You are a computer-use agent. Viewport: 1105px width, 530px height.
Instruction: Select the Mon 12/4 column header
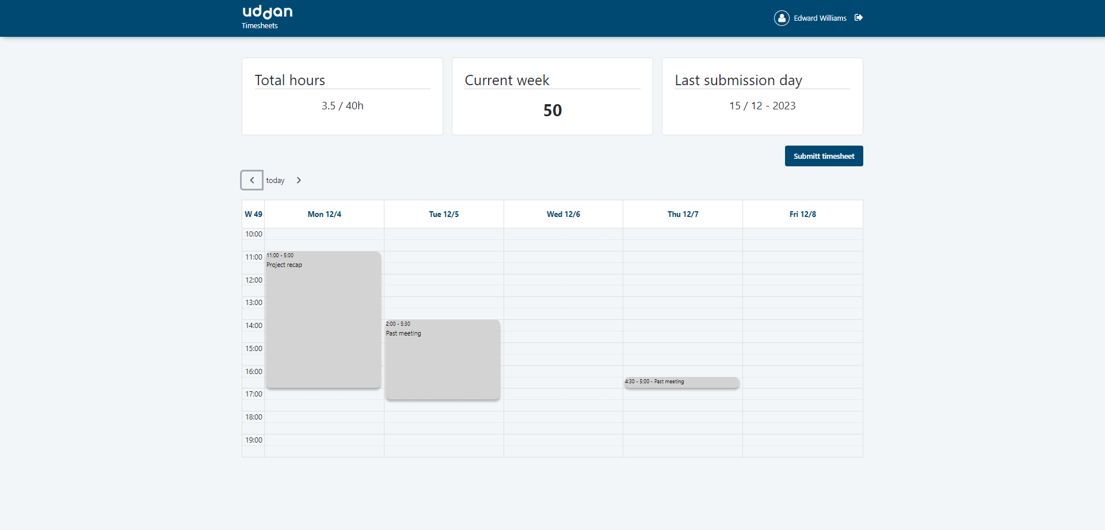(324, 214)
